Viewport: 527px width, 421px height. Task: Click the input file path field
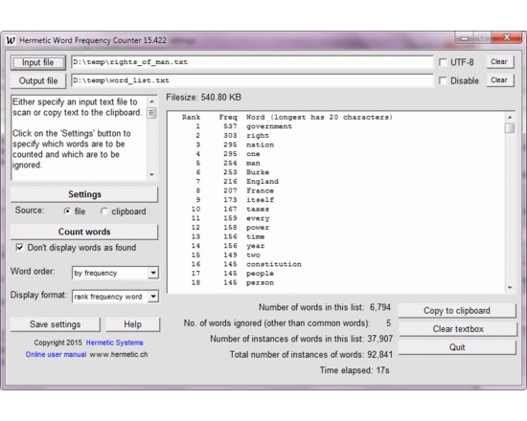pyautogui.click(x=252, y=62)
